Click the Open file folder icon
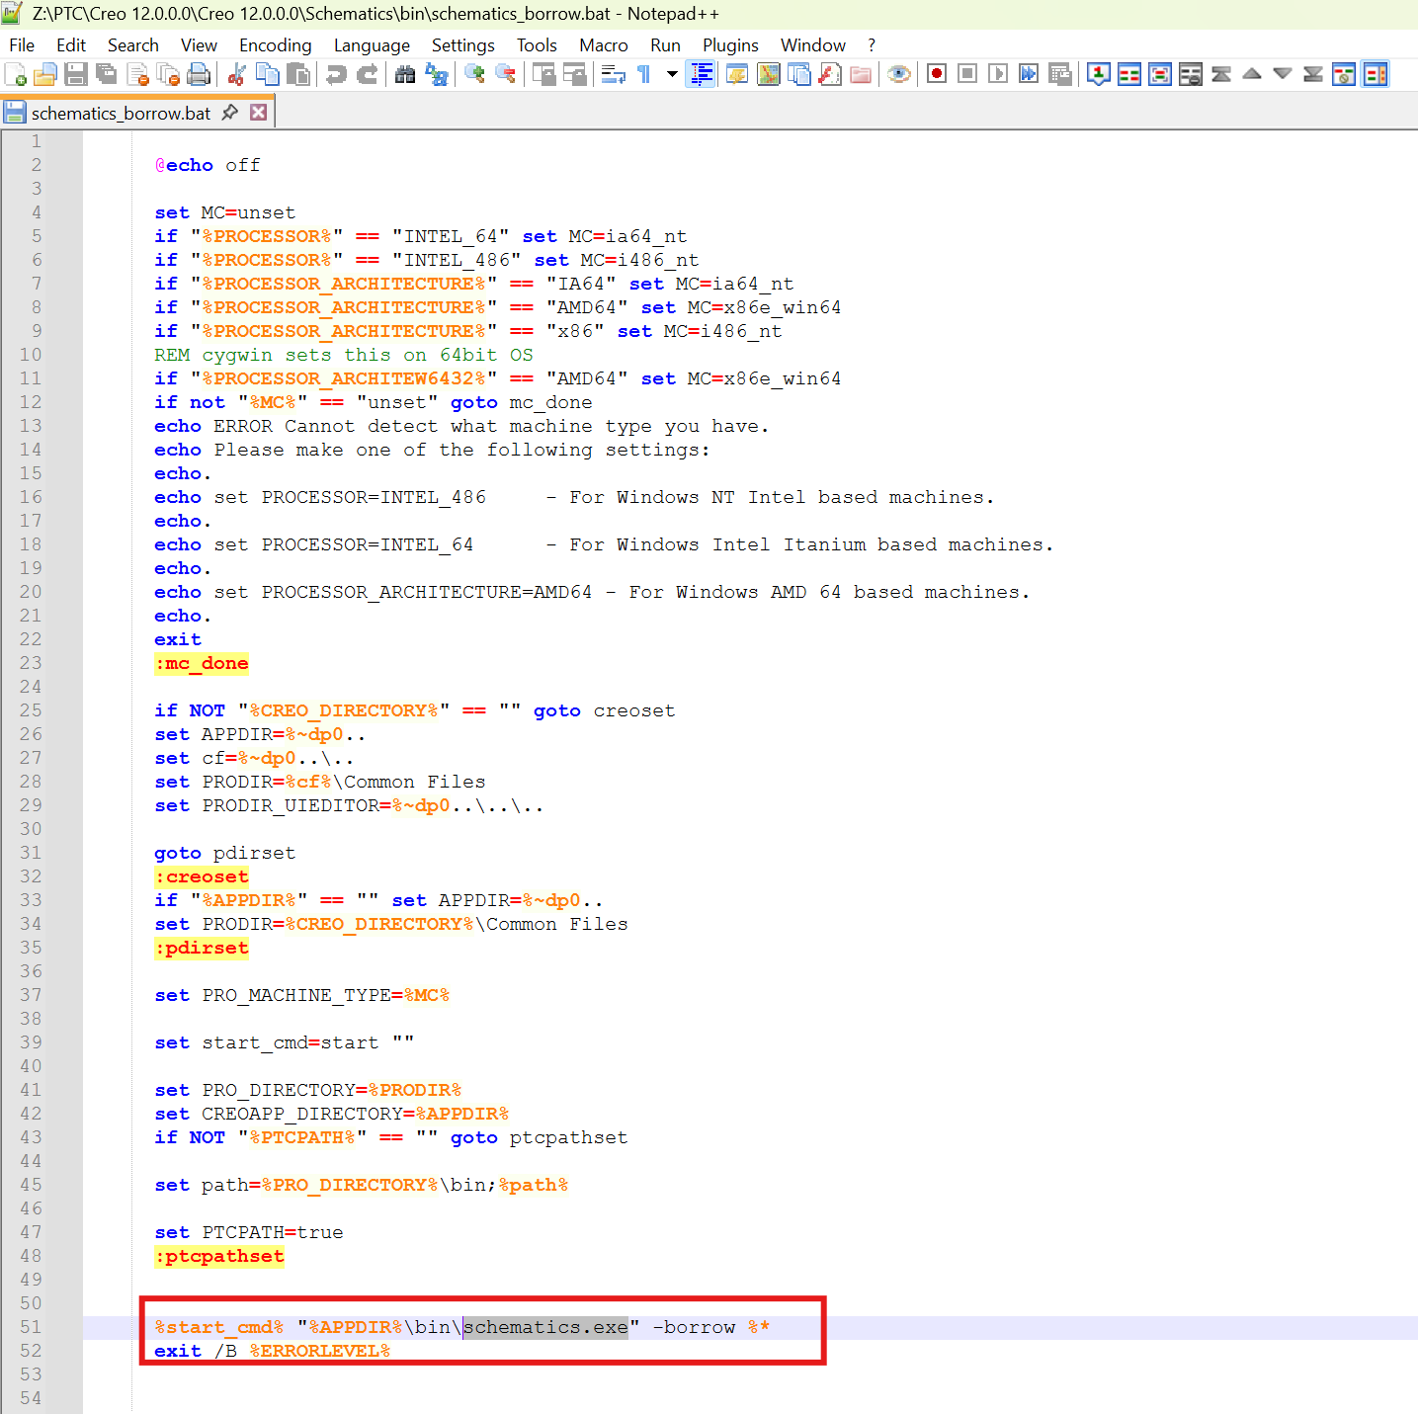The image size is (1418, 1414). point(45,74)
